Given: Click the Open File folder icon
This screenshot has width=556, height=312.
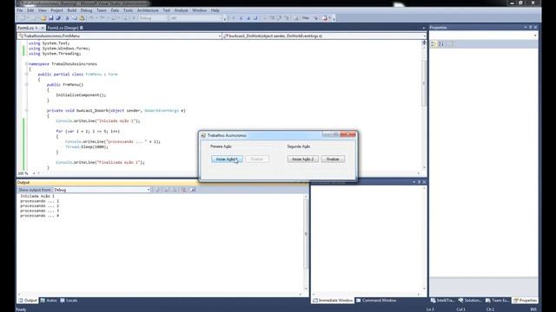Looking at the screenshot, I should pyautogui.click(x=43, y=18).
